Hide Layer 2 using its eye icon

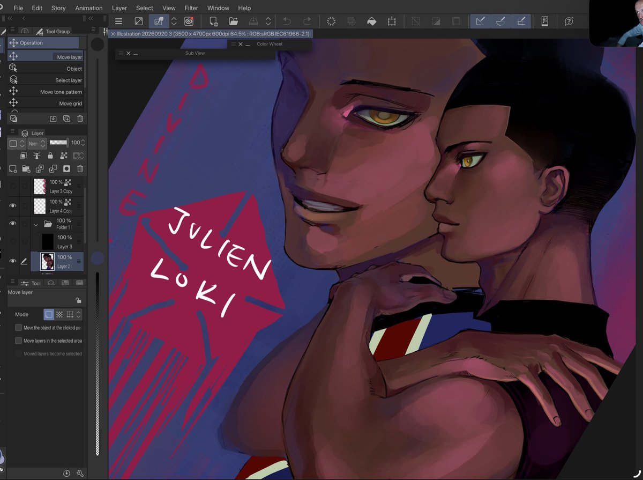[13, 261]
